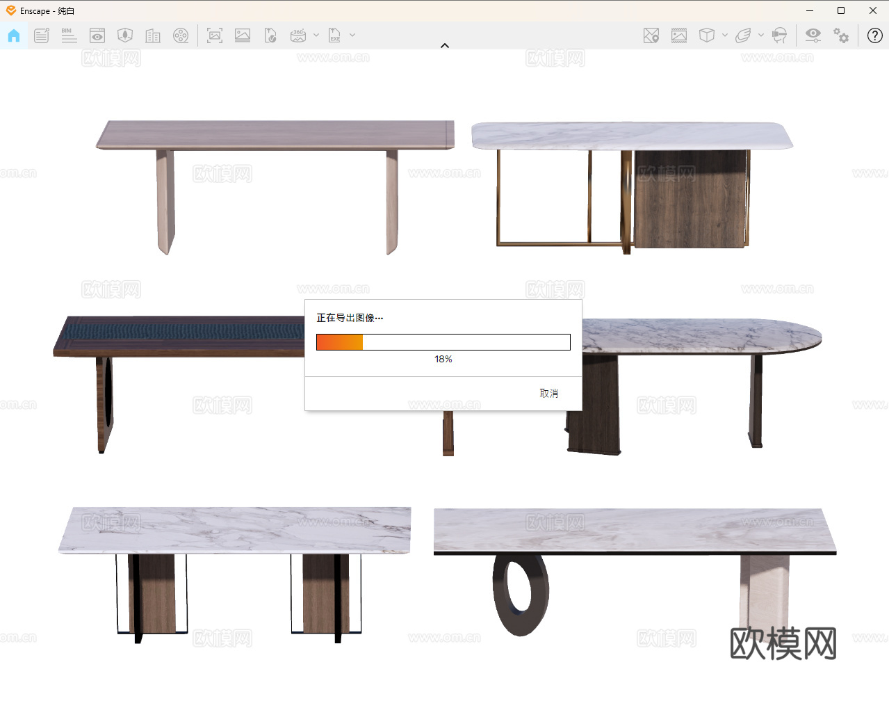Viewport: 889px width, 717px height.
Task: Click the Home icon in the Enscape toolbar
Action: pos(14,35)
